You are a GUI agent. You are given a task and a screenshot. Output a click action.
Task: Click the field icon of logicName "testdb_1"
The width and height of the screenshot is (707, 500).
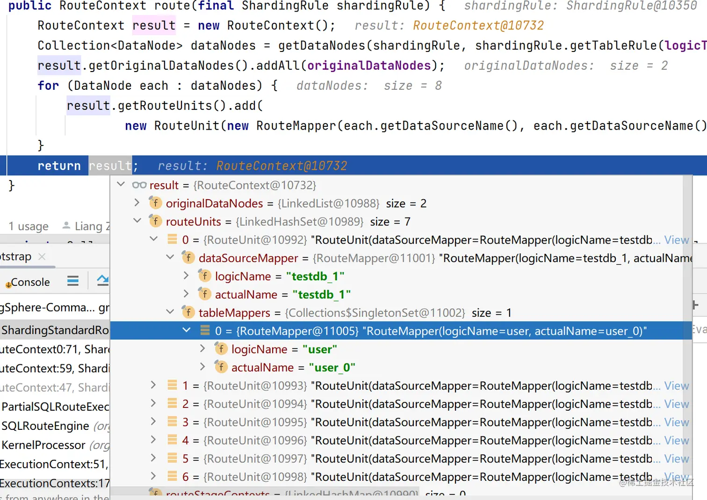204,276
